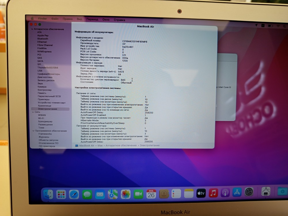
Task: Select Параллельный SCSI in the sidebar
Action: (49, 96)
